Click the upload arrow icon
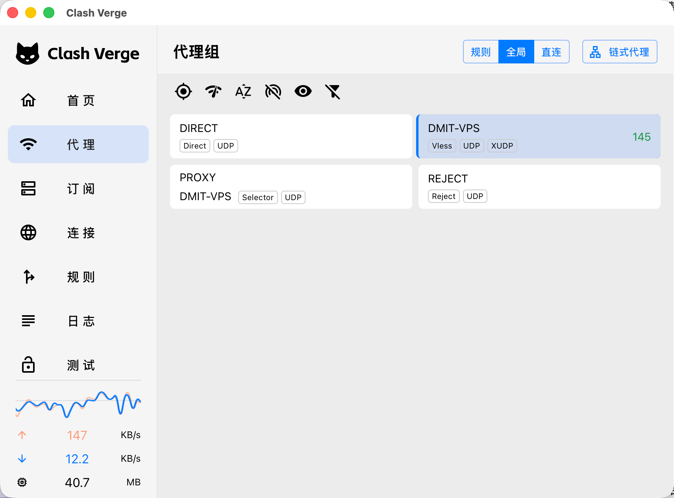The height and width of the screenshot is (498, 674). [x=22, y=435]
